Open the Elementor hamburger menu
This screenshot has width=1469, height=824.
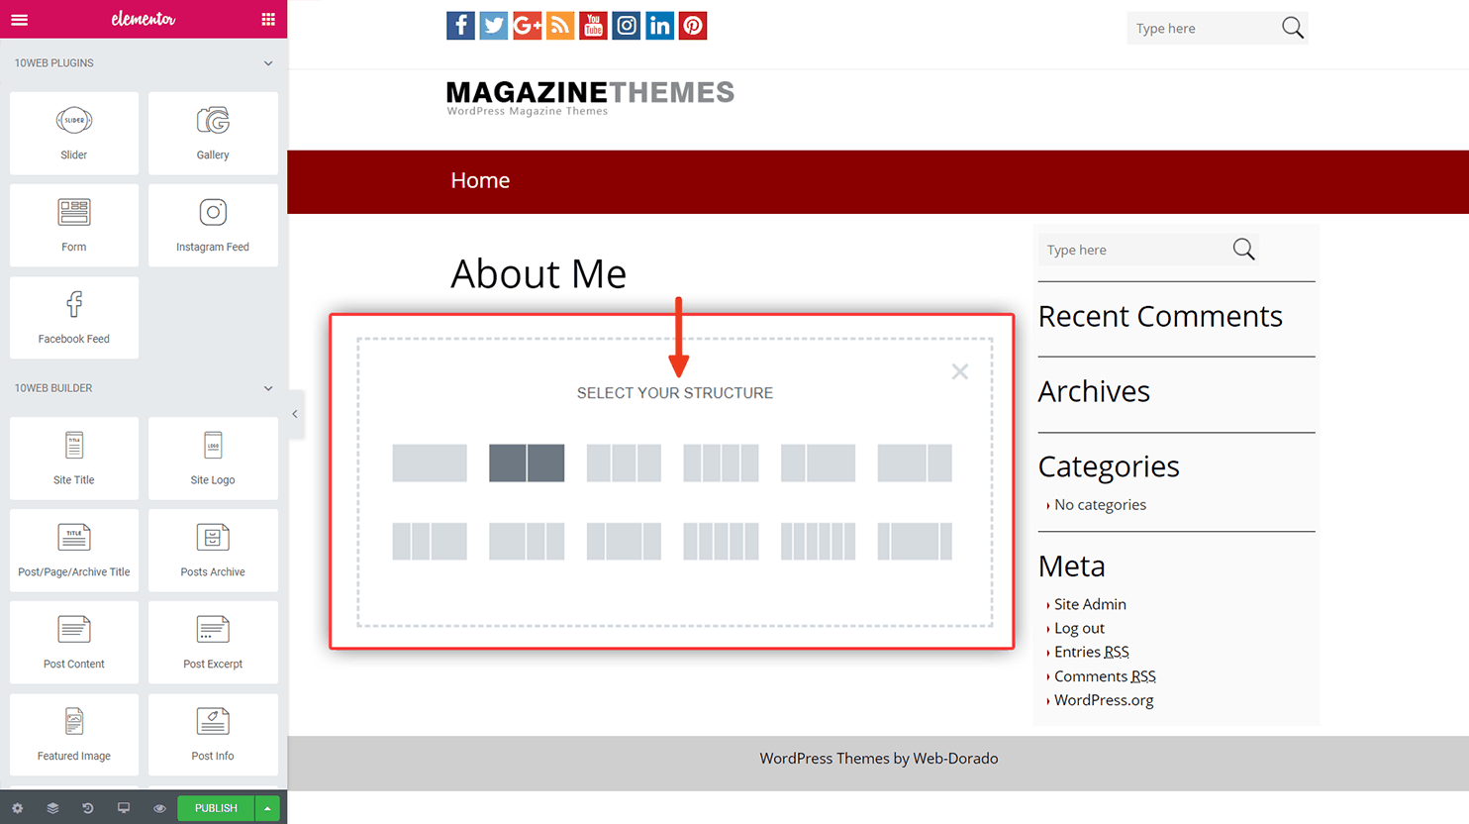[x=19, y=19]
